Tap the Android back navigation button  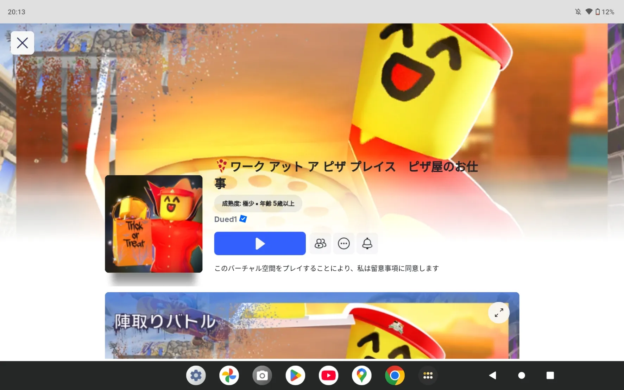coord(493,376)
